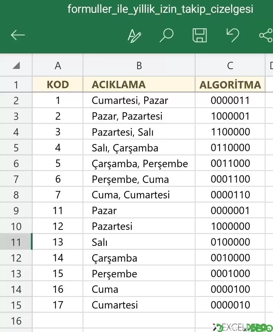Select the Çarşamba, Perşembe cell
273x332 pixels.
point(139,163)
